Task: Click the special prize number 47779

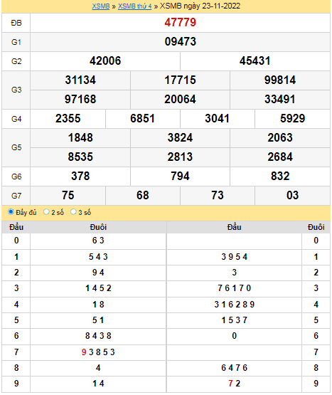Action: point(181,23)
